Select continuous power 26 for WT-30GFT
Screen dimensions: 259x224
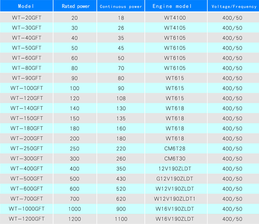121,28
